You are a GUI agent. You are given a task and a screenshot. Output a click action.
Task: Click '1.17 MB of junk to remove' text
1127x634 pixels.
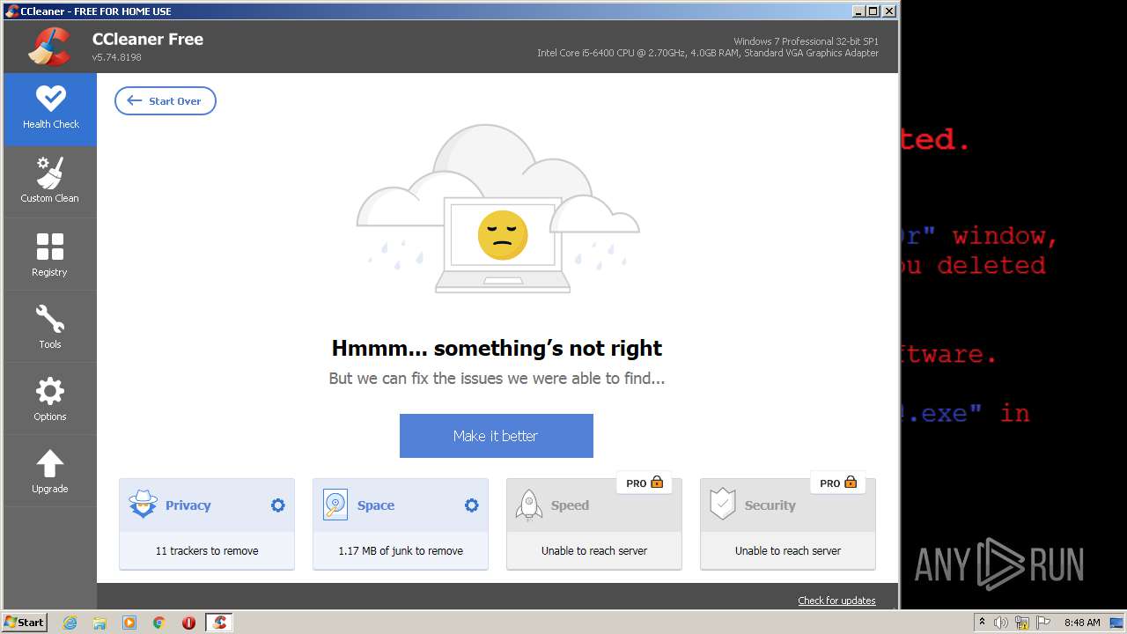401,550
